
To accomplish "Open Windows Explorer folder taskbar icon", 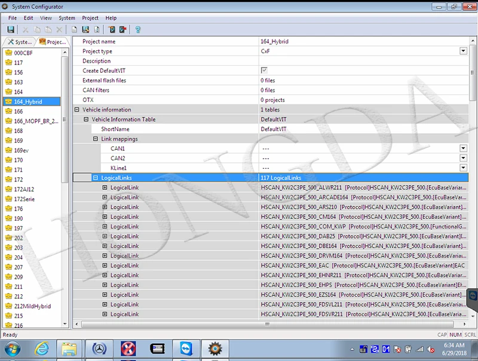I will point(69,349).
